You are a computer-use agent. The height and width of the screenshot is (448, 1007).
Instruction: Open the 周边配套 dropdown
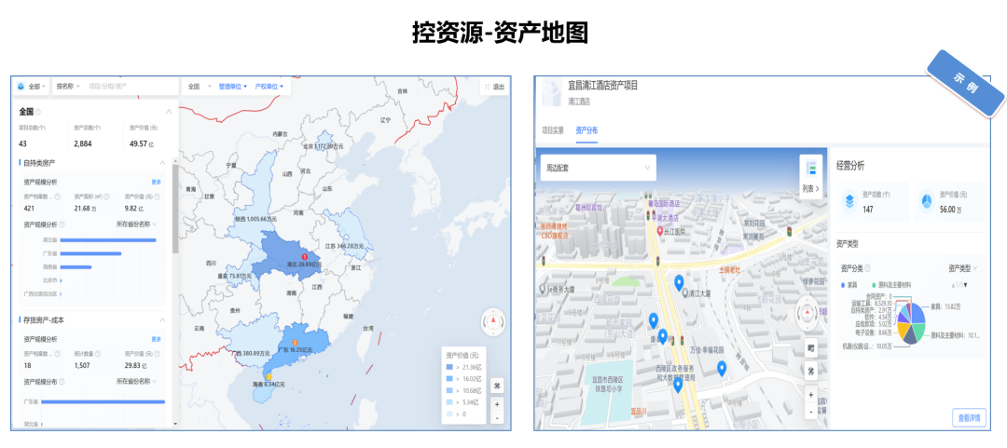[x=597, y=168]
